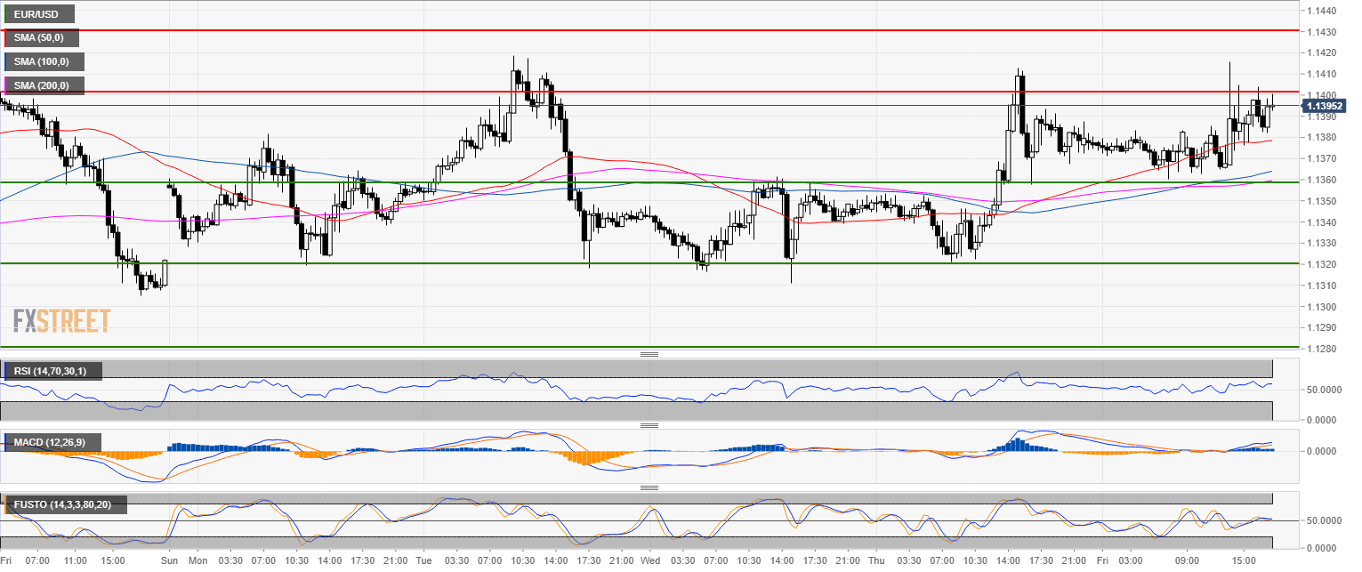Screen dimensions: 1362x572
Task: Toggle the RSI (14,70,30,1) indicator label
Action: [x=52, y=371]
